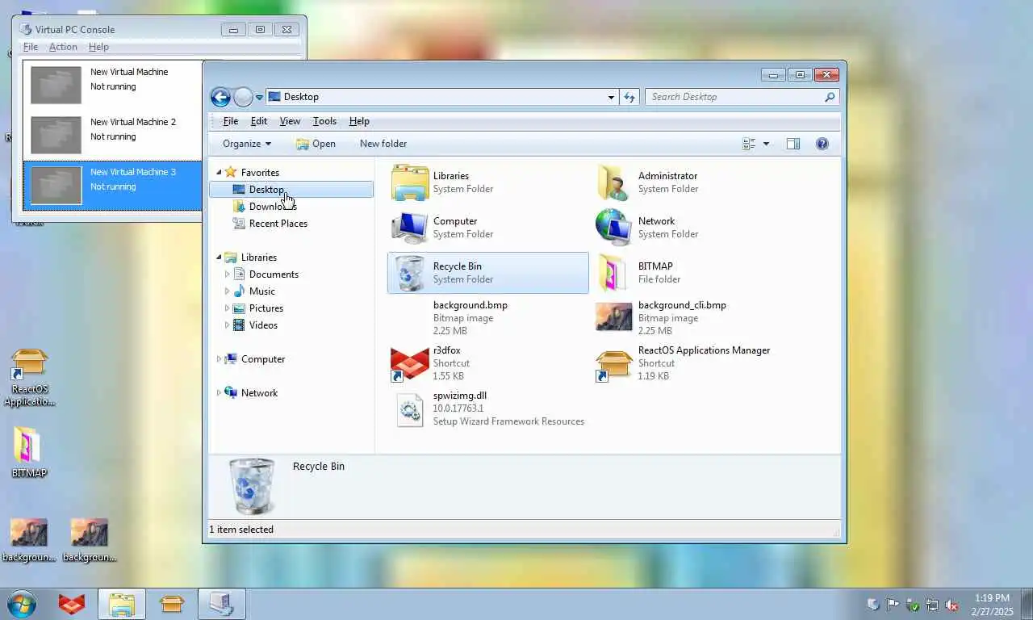Open the Organize dropdown
The height and width of the screenshot is (620, 1033).
247,144
